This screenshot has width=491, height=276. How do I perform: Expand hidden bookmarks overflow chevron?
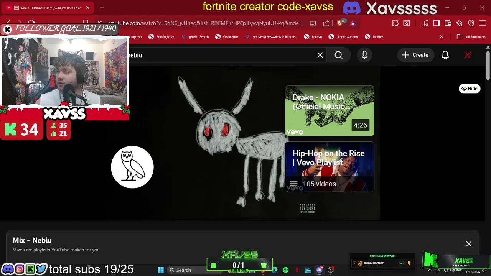pos(442,37)
